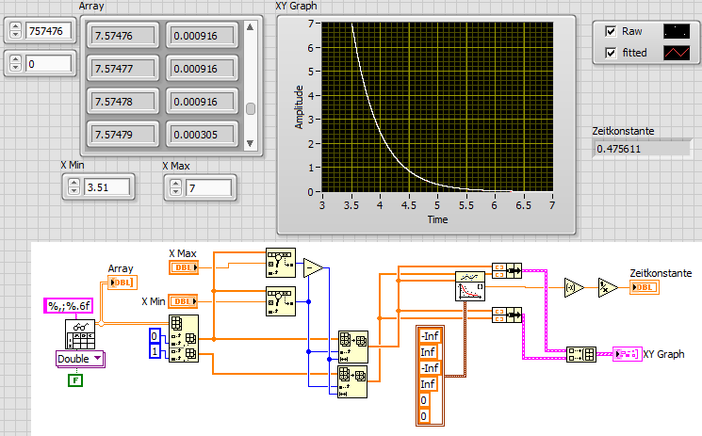Click the False boolean constant
The image size is (702, 436).
[x=75, y=381]
